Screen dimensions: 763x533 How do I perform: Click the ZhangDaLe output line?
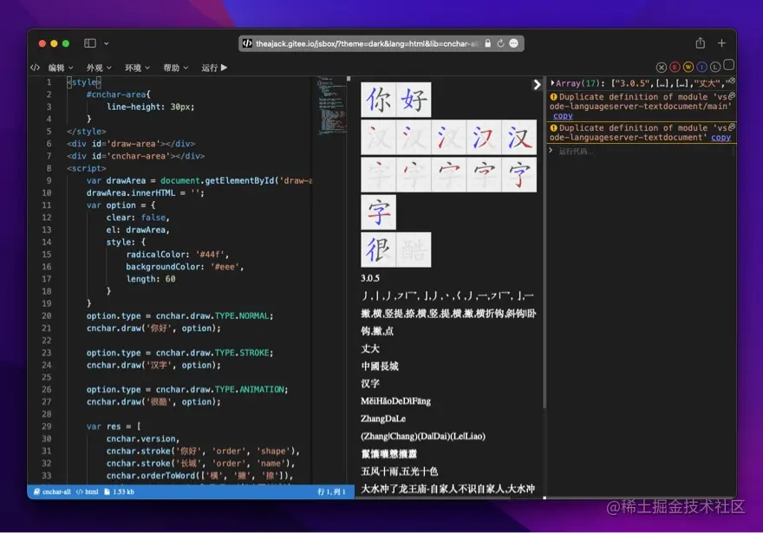pyautogui.click(x=383, y=419)
